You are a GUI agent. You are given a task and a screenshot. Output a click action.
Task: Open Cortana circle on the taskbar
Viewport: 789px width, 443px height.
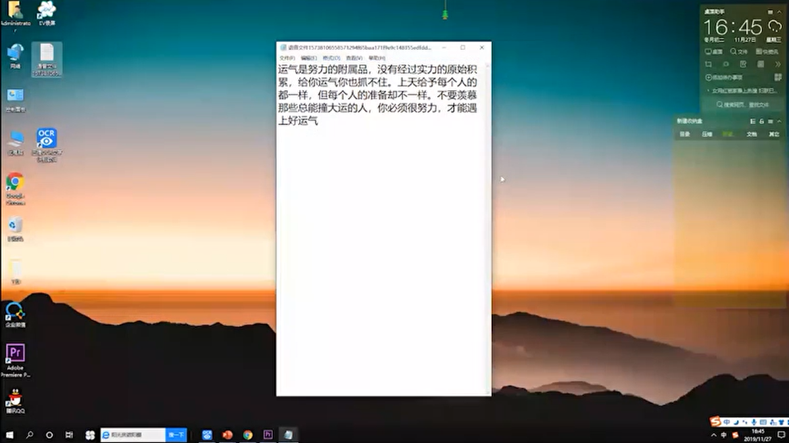pyautogui.click(x=49, y=435)
